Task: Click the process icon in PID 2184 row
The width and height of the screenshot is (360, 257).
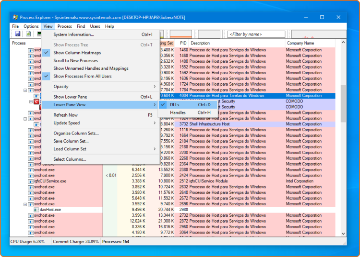Action: (x=31, y=141)
